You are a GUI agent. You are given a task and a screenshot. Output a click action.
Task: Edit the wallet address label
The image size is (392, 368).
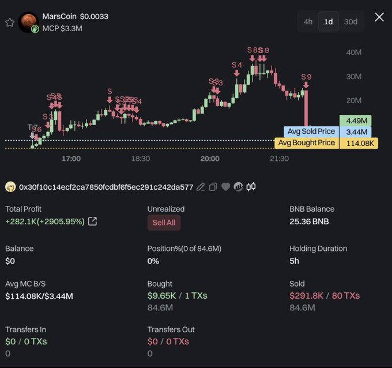coord(201,187)
